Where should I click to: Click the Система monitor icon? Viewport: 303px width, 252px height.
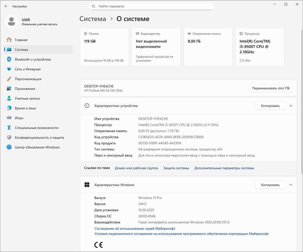pyautogui.click(x=9, y=50)
